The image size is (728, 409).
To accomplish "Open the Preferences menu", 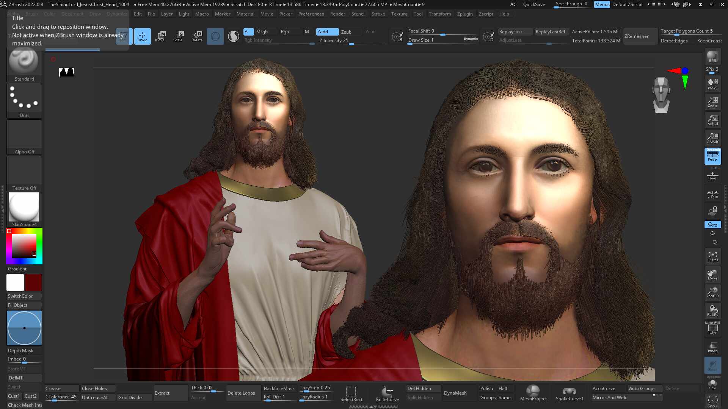I will [311, 14].
